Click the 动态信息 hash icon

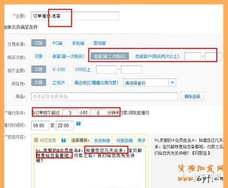[x=36, y=140]
